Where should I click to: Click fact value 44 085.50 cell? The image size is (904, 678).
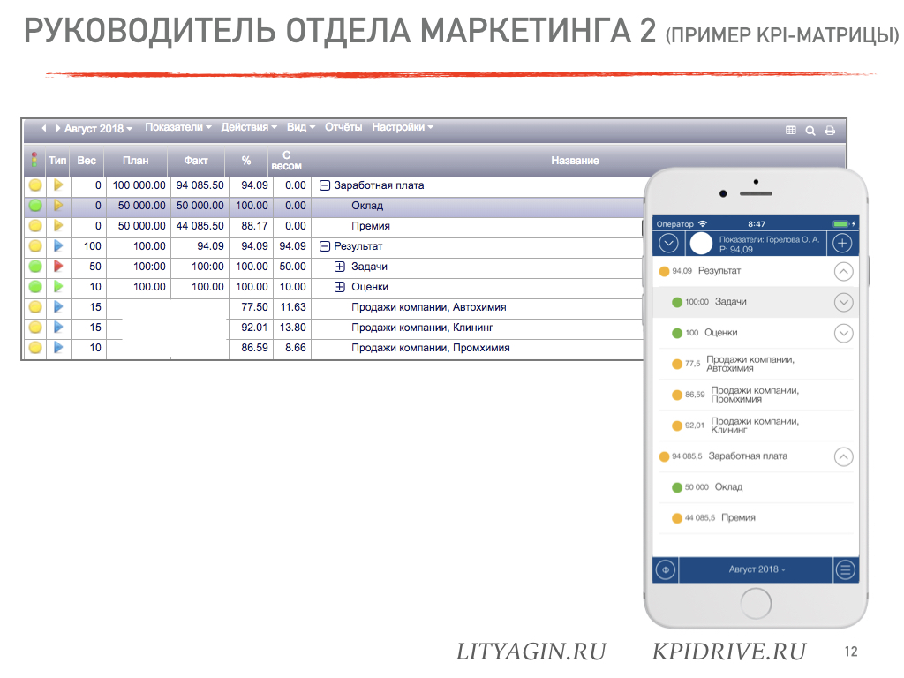click(x=200, y=226)
